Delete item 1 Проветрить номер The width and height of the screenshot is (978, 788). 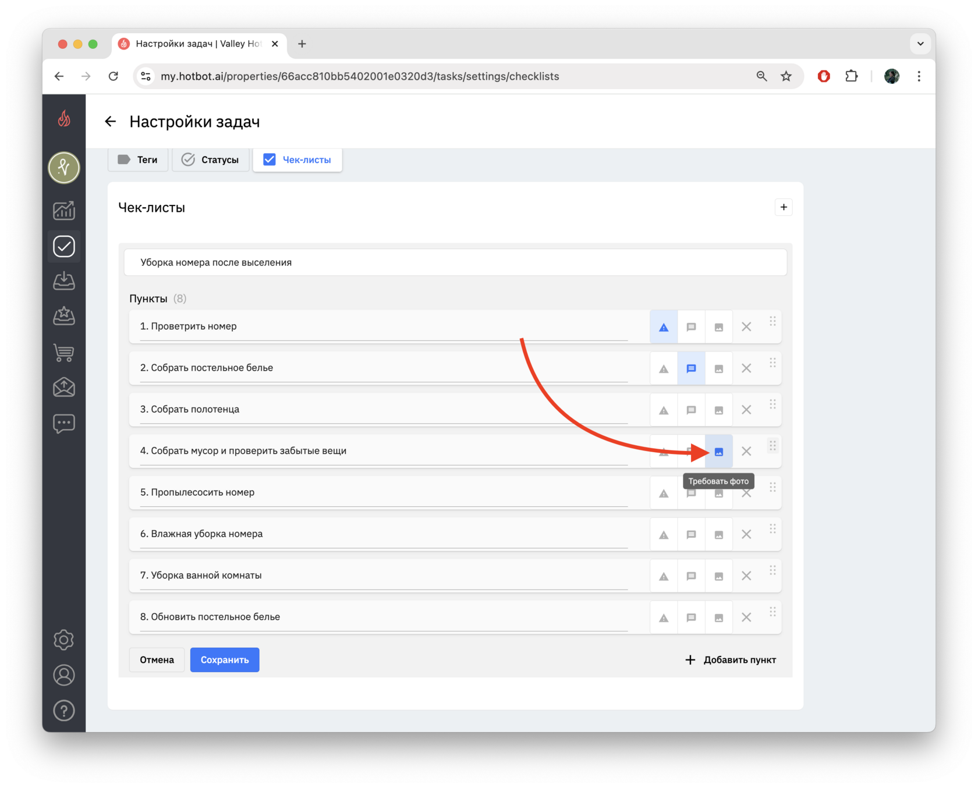[746, 327]
